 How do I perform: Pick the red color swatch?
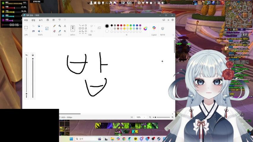(x=121, y=25)
